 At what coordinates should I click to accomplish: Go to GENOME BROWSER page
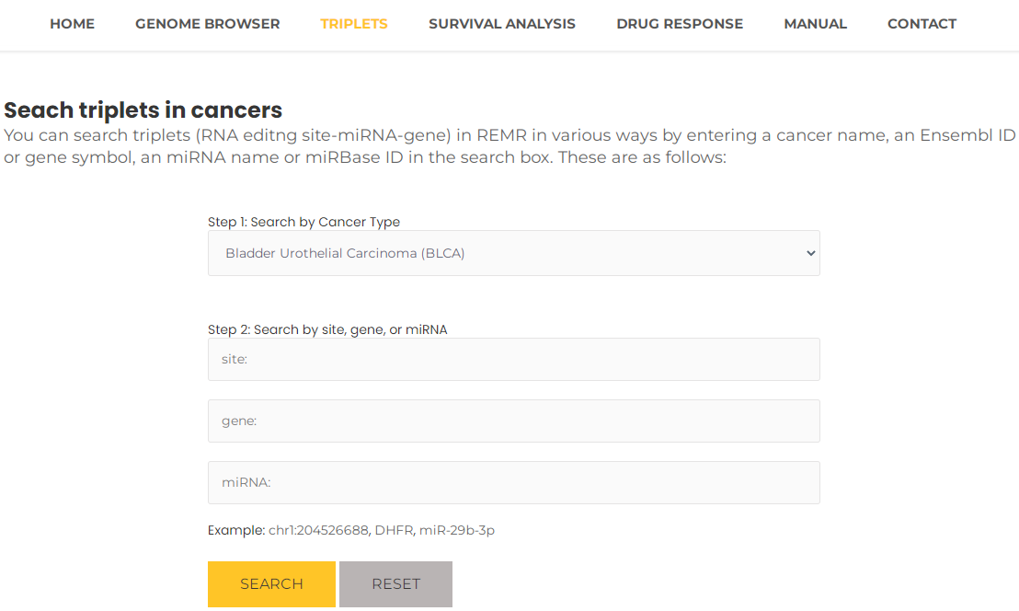coord(207,24)
